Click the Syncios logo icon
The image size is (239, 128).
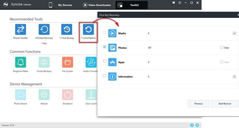click(x=6, y=4)
